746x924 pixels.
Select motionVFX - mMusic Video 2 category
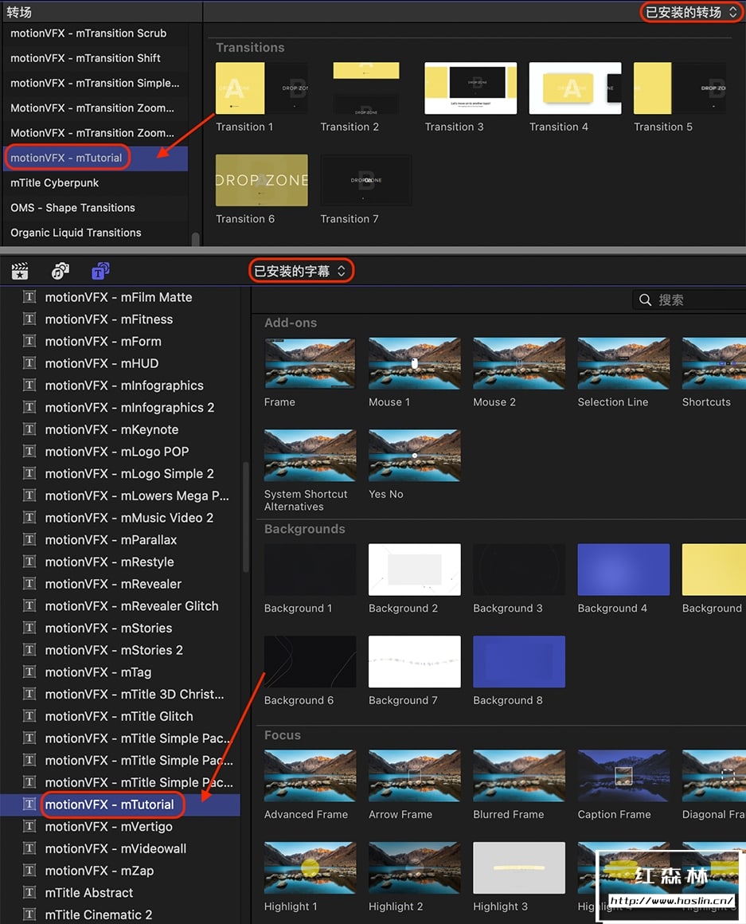[x=129, y=518]
